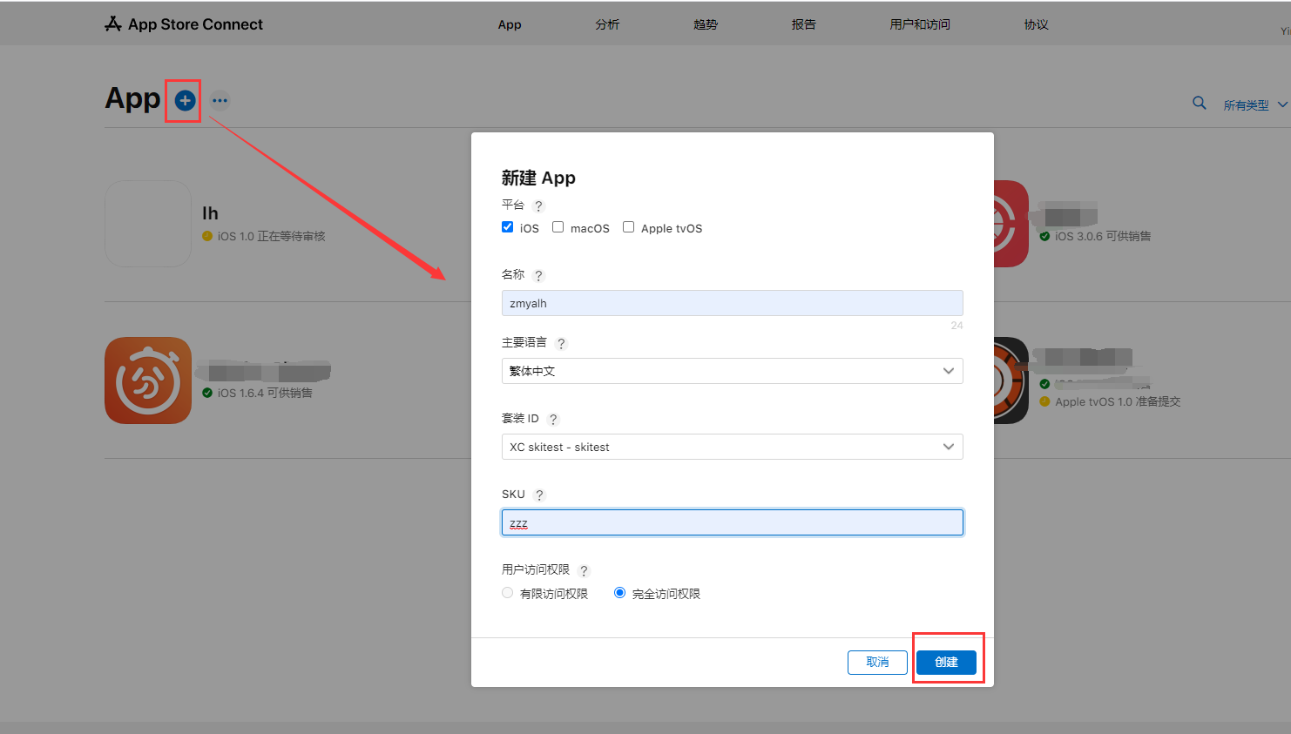The width and height of the screenshot is (1291, 734).
Task: Click into the SKU field containing zzz
Action: tap(733, 522)
